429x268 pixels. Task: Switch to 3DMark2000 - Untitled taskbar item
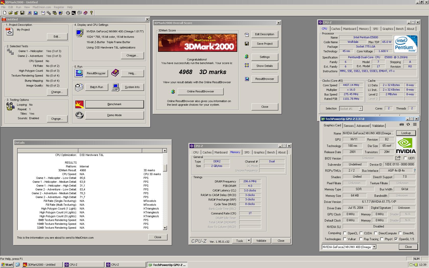tap(42, 265)
